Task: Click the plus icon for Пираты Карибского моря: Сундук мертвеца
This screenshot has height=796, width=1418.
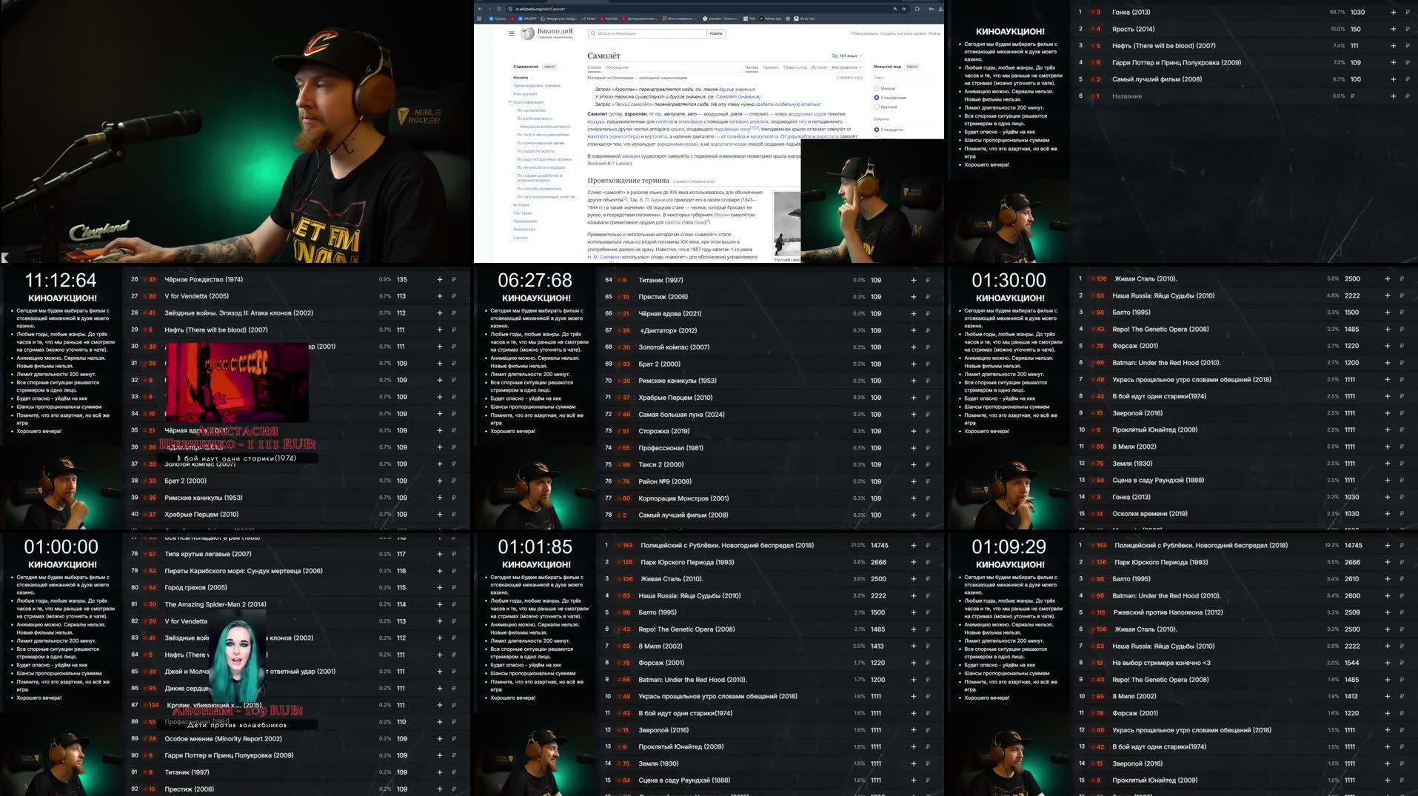Action: (439, 571)
